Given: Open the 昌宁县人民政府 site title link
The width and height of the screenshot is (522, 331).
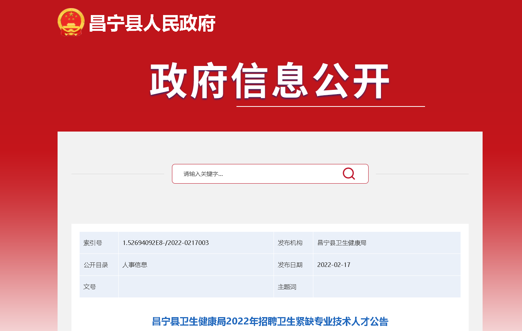Looking at the screenshot, I should pyautogui.click(x=152, y=24).
